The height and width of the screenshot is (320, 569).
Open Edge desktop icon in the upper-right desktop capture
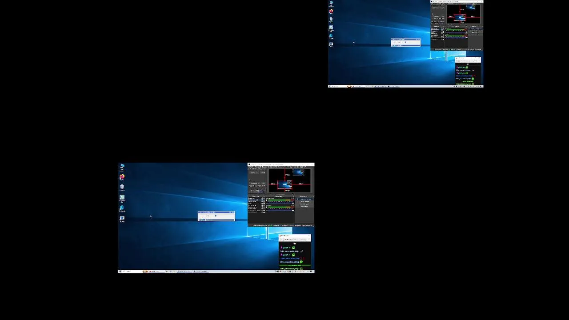[331, 36]
